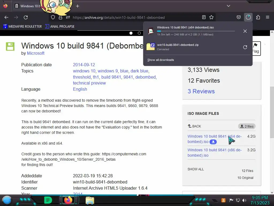The width and height of the screenshot is (274, 206).
Task: Click the blue download badge beside x64 iso
Action: [x=213, y=142]
